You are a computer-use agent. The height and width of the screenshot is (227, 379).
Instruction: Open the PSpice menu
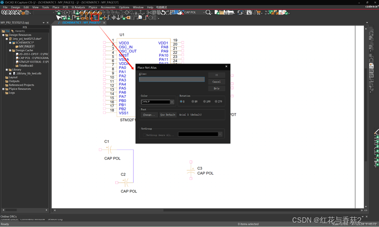click(93, 7)
